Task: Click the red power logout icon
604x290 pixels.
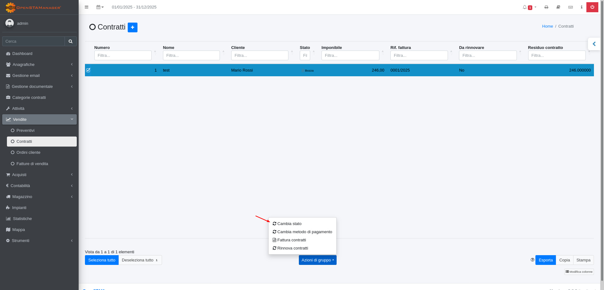Action: (592, 7)
